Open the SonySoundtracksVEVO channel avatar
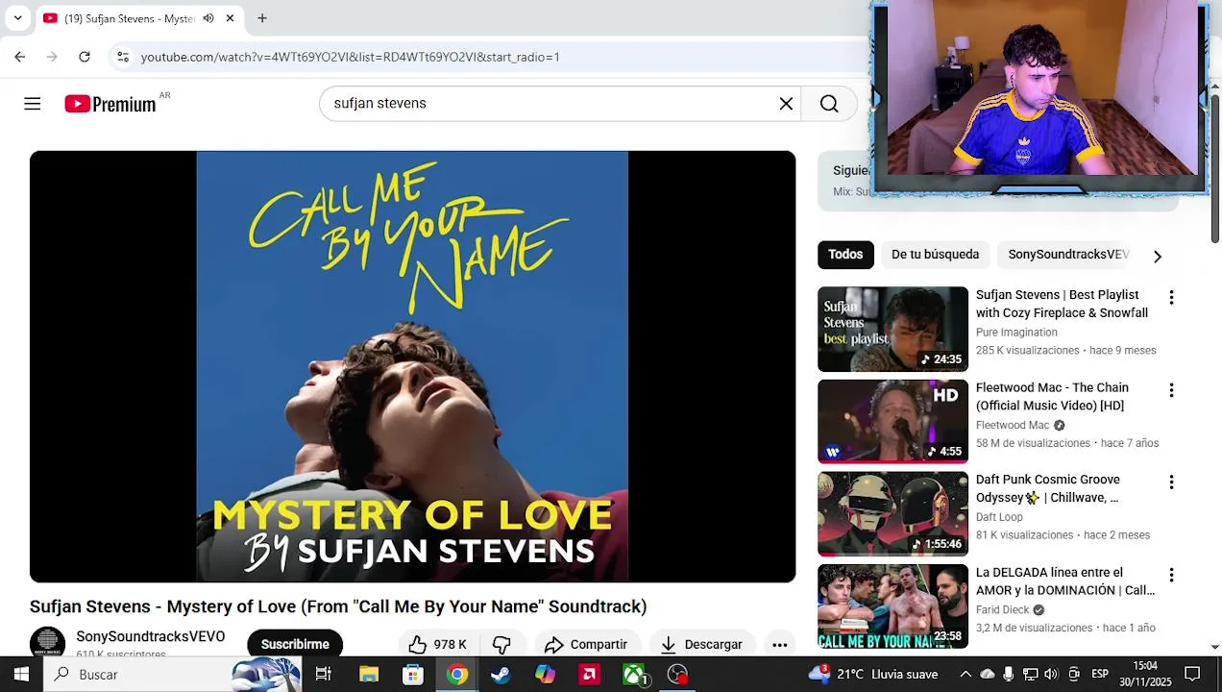The height and width of the screenshot is (692, 1222). click(47, 643)
